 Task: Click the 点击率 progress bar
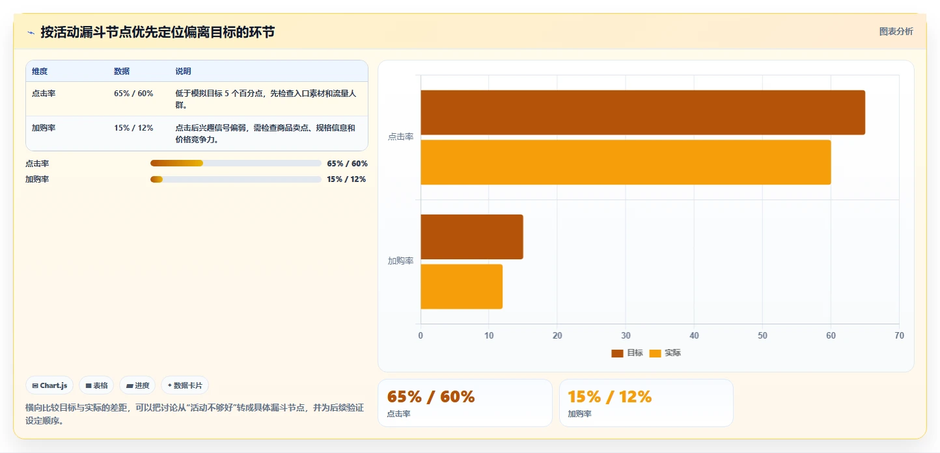tap(236, 163)
